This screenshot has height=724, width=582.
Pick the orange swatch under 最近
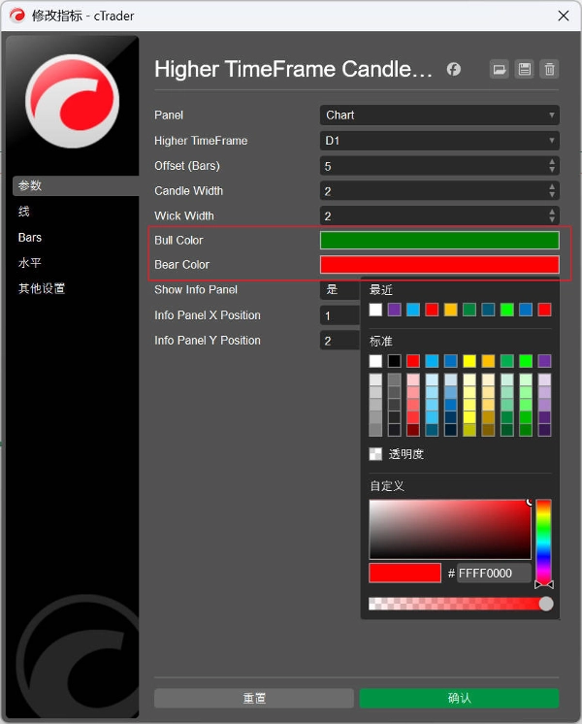point(450,310)
